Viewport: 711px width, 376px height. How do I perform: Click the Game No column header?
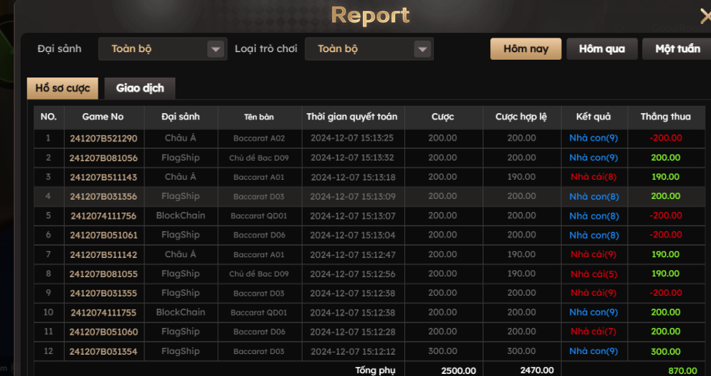point(103,117)
